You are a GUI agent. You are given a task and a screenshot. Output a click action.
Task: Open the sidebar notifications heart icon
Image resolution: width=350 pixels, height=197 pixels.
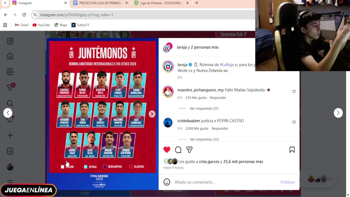pos(10,119)
